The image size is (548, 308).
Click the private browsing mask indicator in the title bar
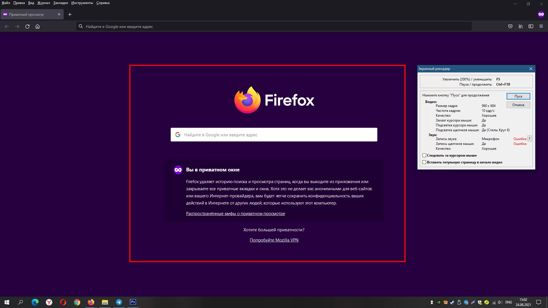tap(541, 14)
